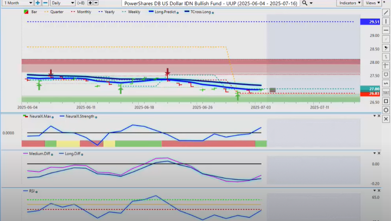
Task: Click the magnifier symbol search icon
Action: coord(305,3)
